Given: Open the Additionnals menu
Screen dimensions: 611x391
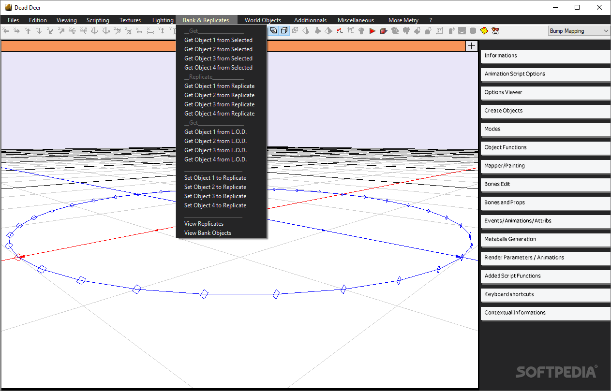Looking at the screenshot, I should click(310, 20).
